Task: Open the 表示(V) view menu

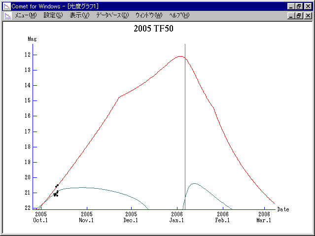Action: (x=79, y=15)
